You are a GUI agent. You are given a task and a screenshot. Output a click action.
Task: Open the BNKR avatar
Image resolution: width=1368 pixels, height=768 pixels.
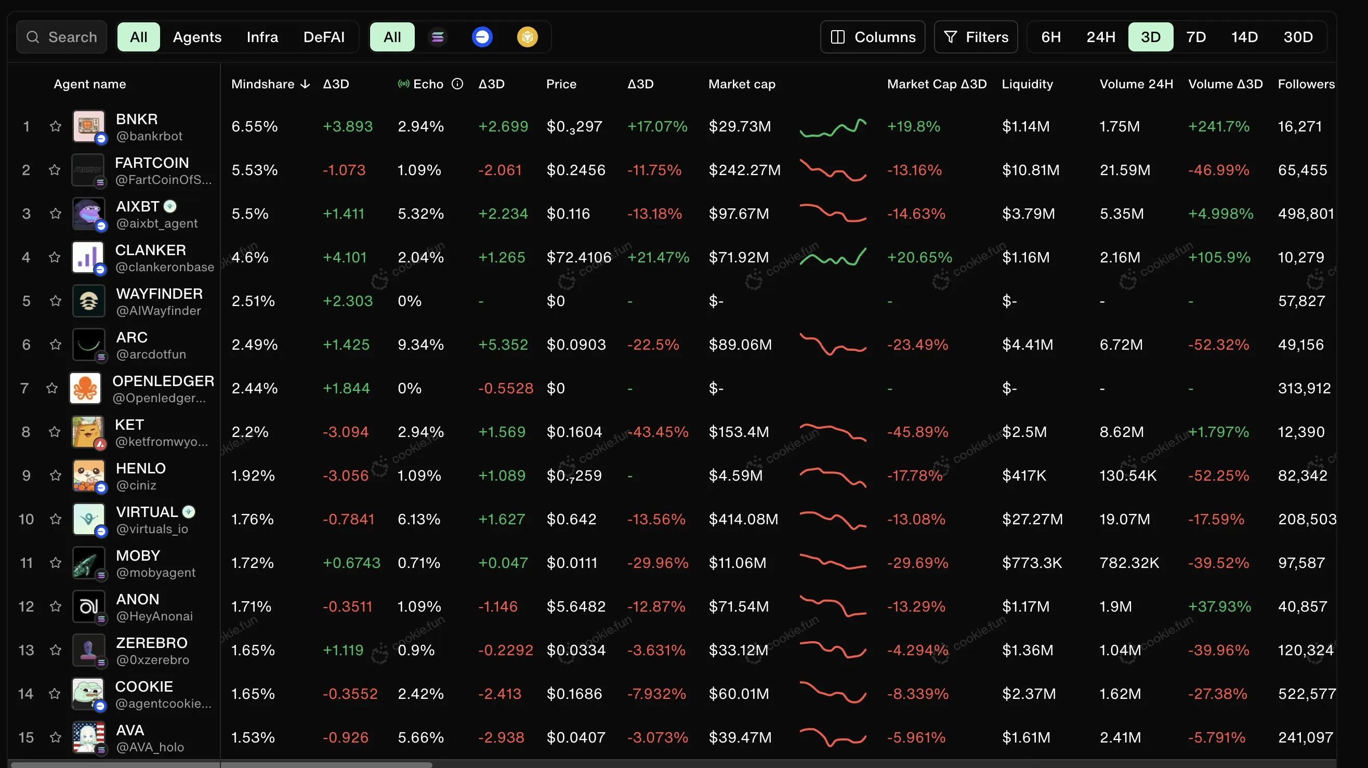[89, 126]
